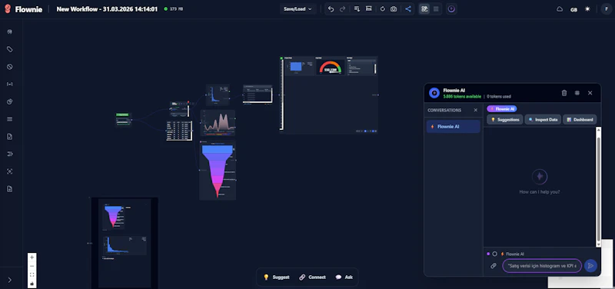Click the redo arrow in the toolbar
This screenshot has height=289, width=615.
[342, 9]
